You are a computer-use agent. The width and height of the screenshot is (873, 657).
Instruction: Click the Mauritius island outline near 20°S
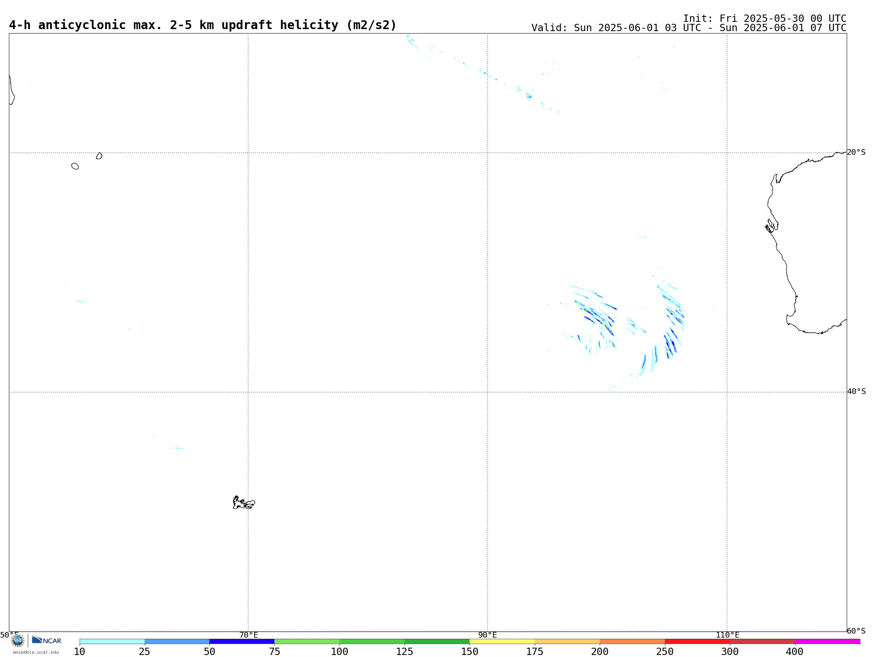99,156
